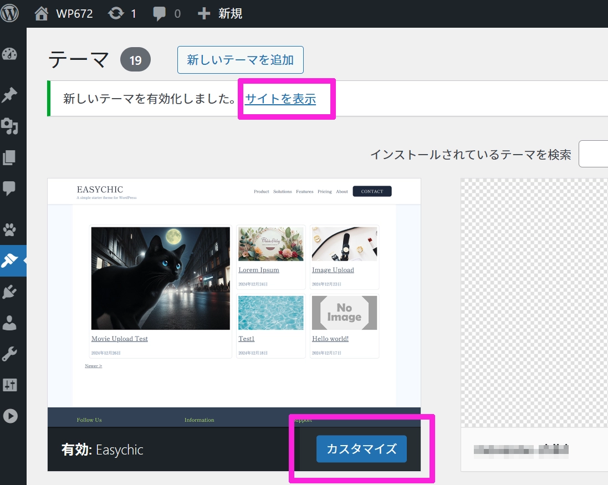Open the WP672 site menu
The image size is (608, 485).
tap(64, 13)
